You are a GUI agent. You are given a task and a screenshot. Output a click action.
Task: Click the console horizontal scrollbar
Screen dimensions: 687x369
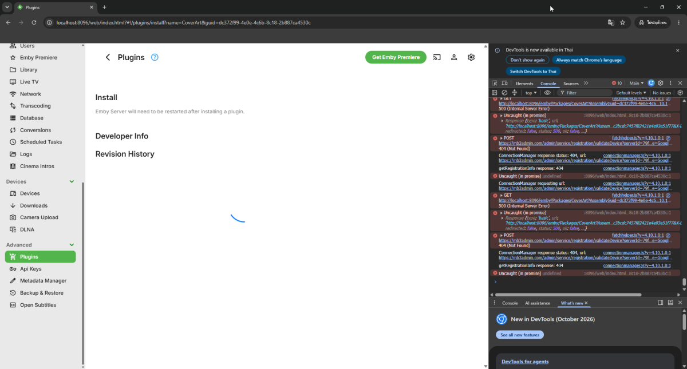tap(568, 295)
